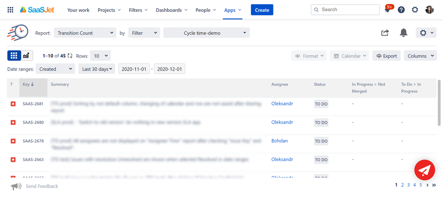The image size is (442, 199).
Task: Click the start date field 2020-11-01
Action: click(134, 69)
